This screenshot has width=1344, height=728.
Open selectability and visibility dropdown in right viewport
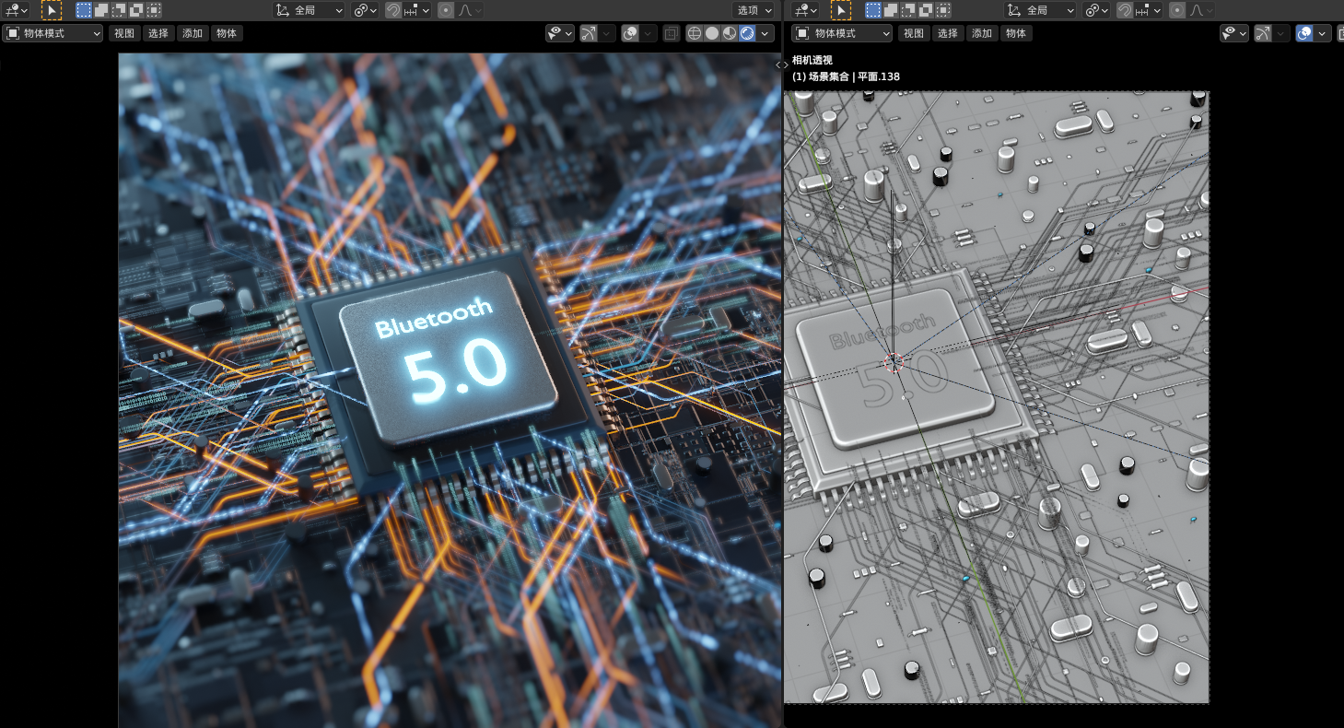[1234, 33]
